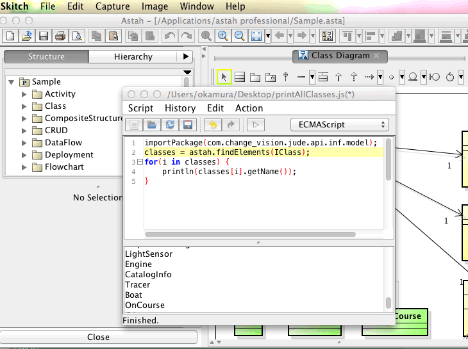The height and width of the screenshot is (349, 468).
Task: Toggle the Structure view tab
Action: (x=46, y=57)
